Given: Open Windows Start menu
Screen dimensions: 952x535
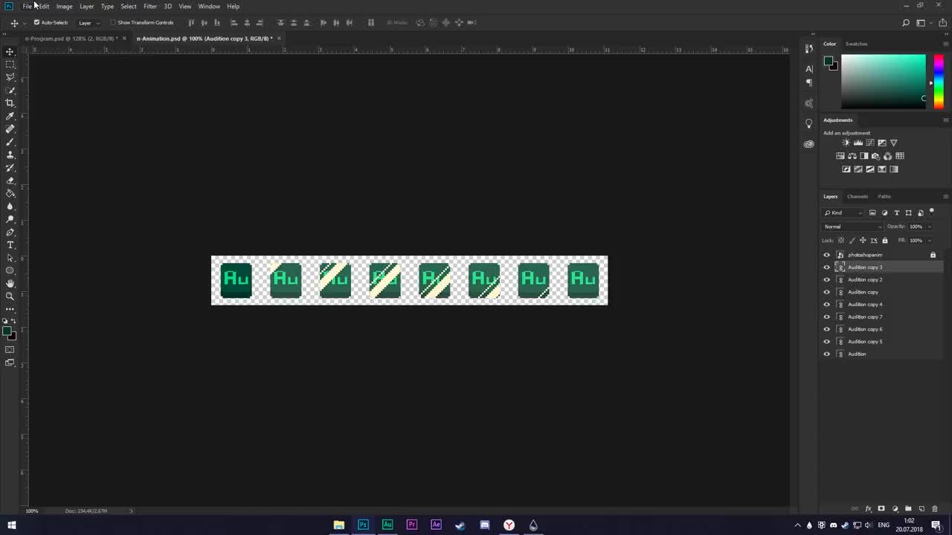Looking at the screenshot, I should tap(11, 525).
